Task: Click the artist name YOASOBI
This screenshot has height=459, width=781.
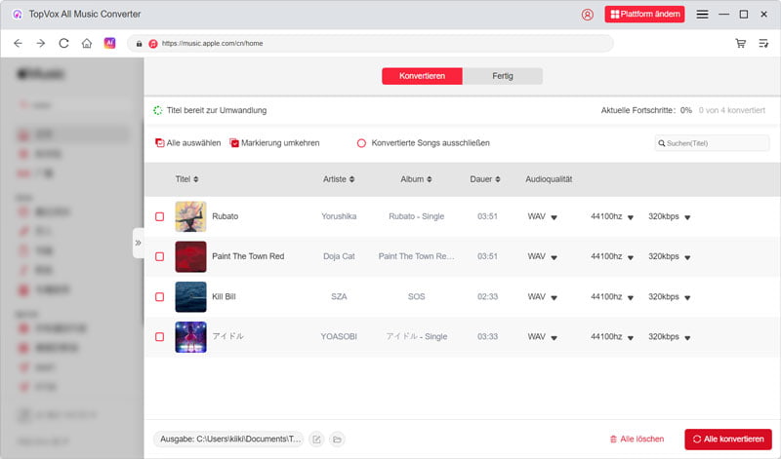Action: point(339,336)
